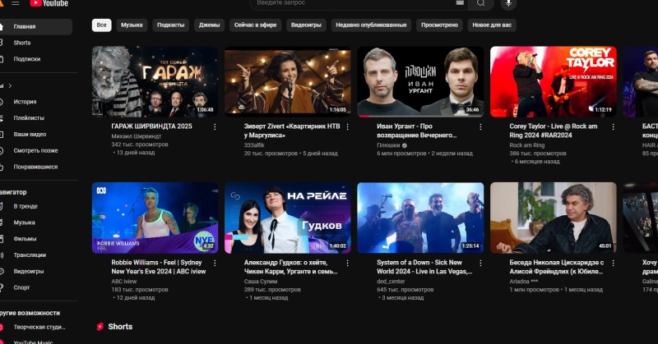
Task: Expand the 'Вы' section chevron in sidebar
Action: pos(10,85)
